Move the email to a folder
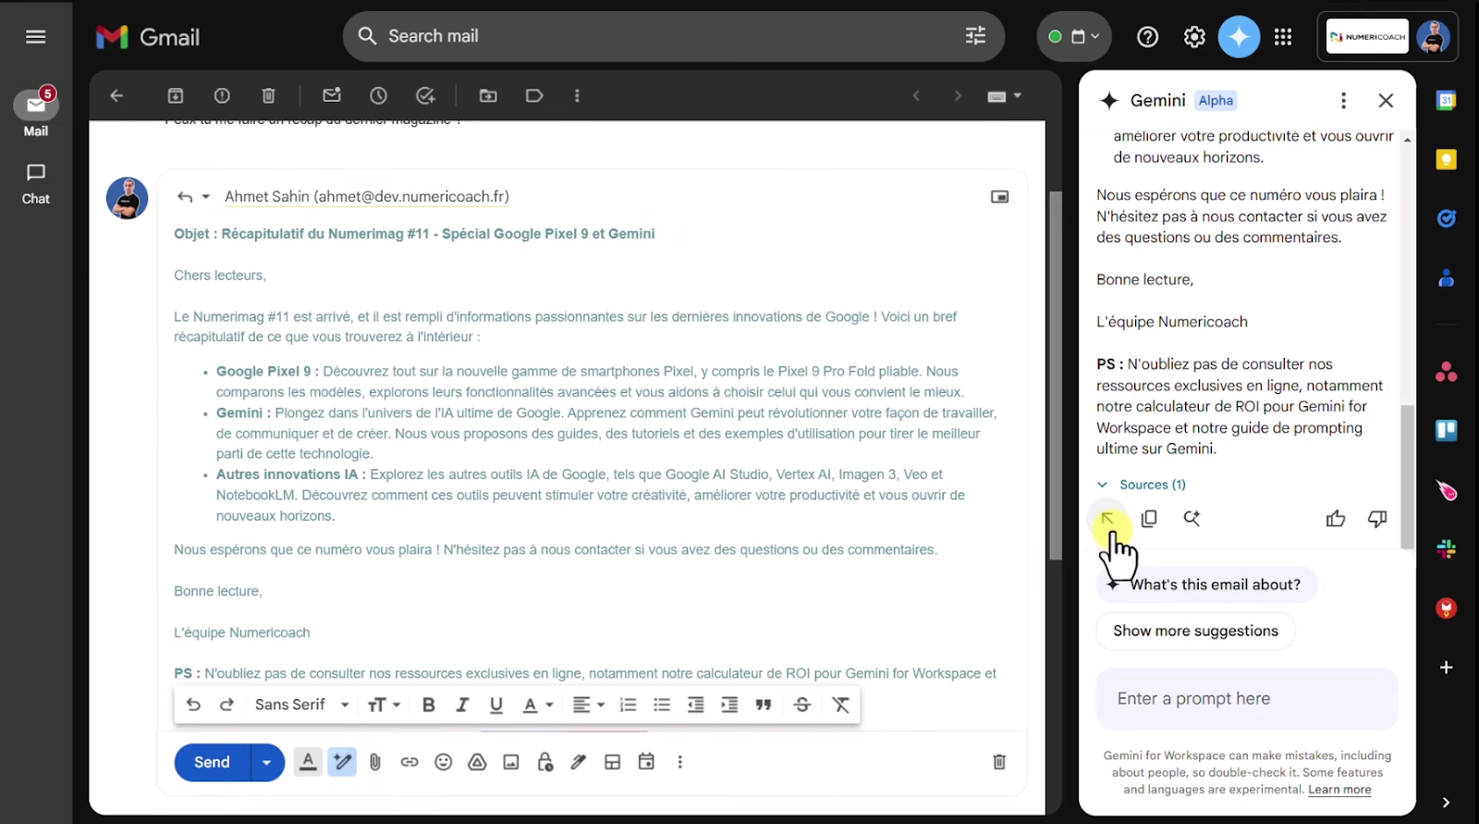Screen dimensions: 1479x824 488,95
